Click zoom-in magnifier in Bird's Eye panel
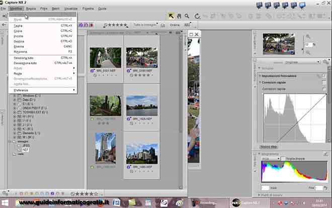Viewport: 332px width, 208px height. [308, 37]
